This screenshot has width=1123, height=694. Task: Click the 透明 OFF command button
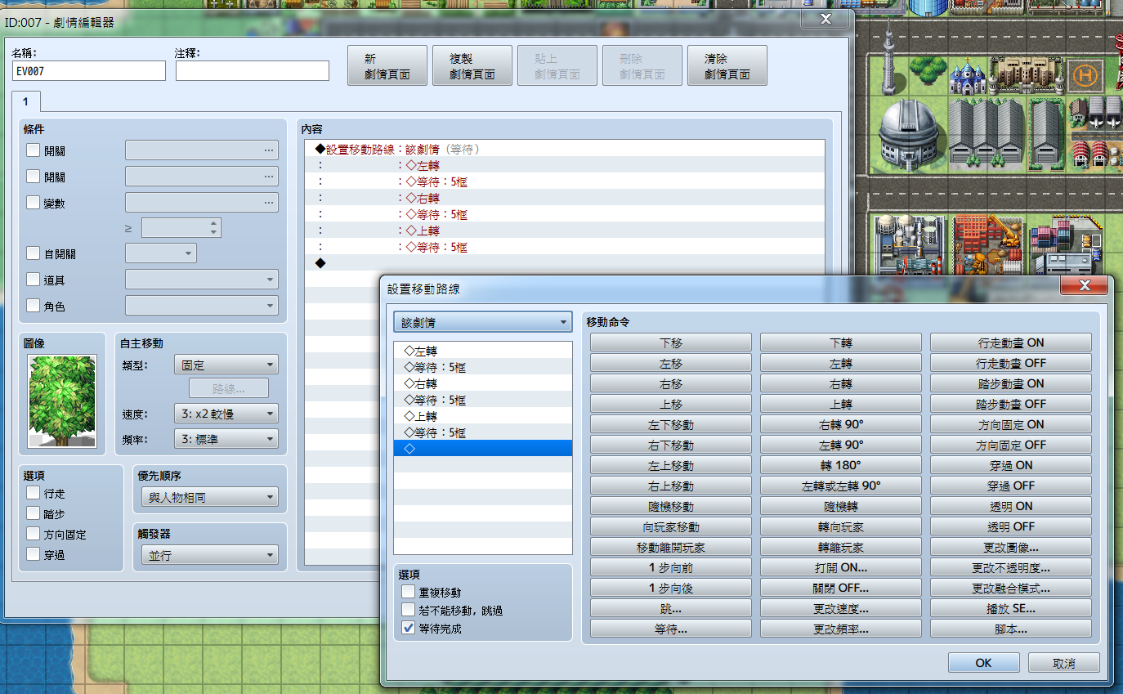1011,526
